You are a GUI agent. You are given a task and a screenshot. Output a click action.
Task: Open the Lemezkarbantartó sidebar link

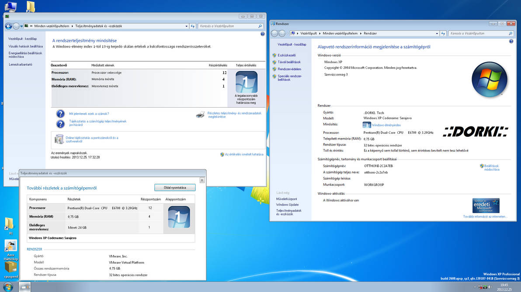pos(21,65)
